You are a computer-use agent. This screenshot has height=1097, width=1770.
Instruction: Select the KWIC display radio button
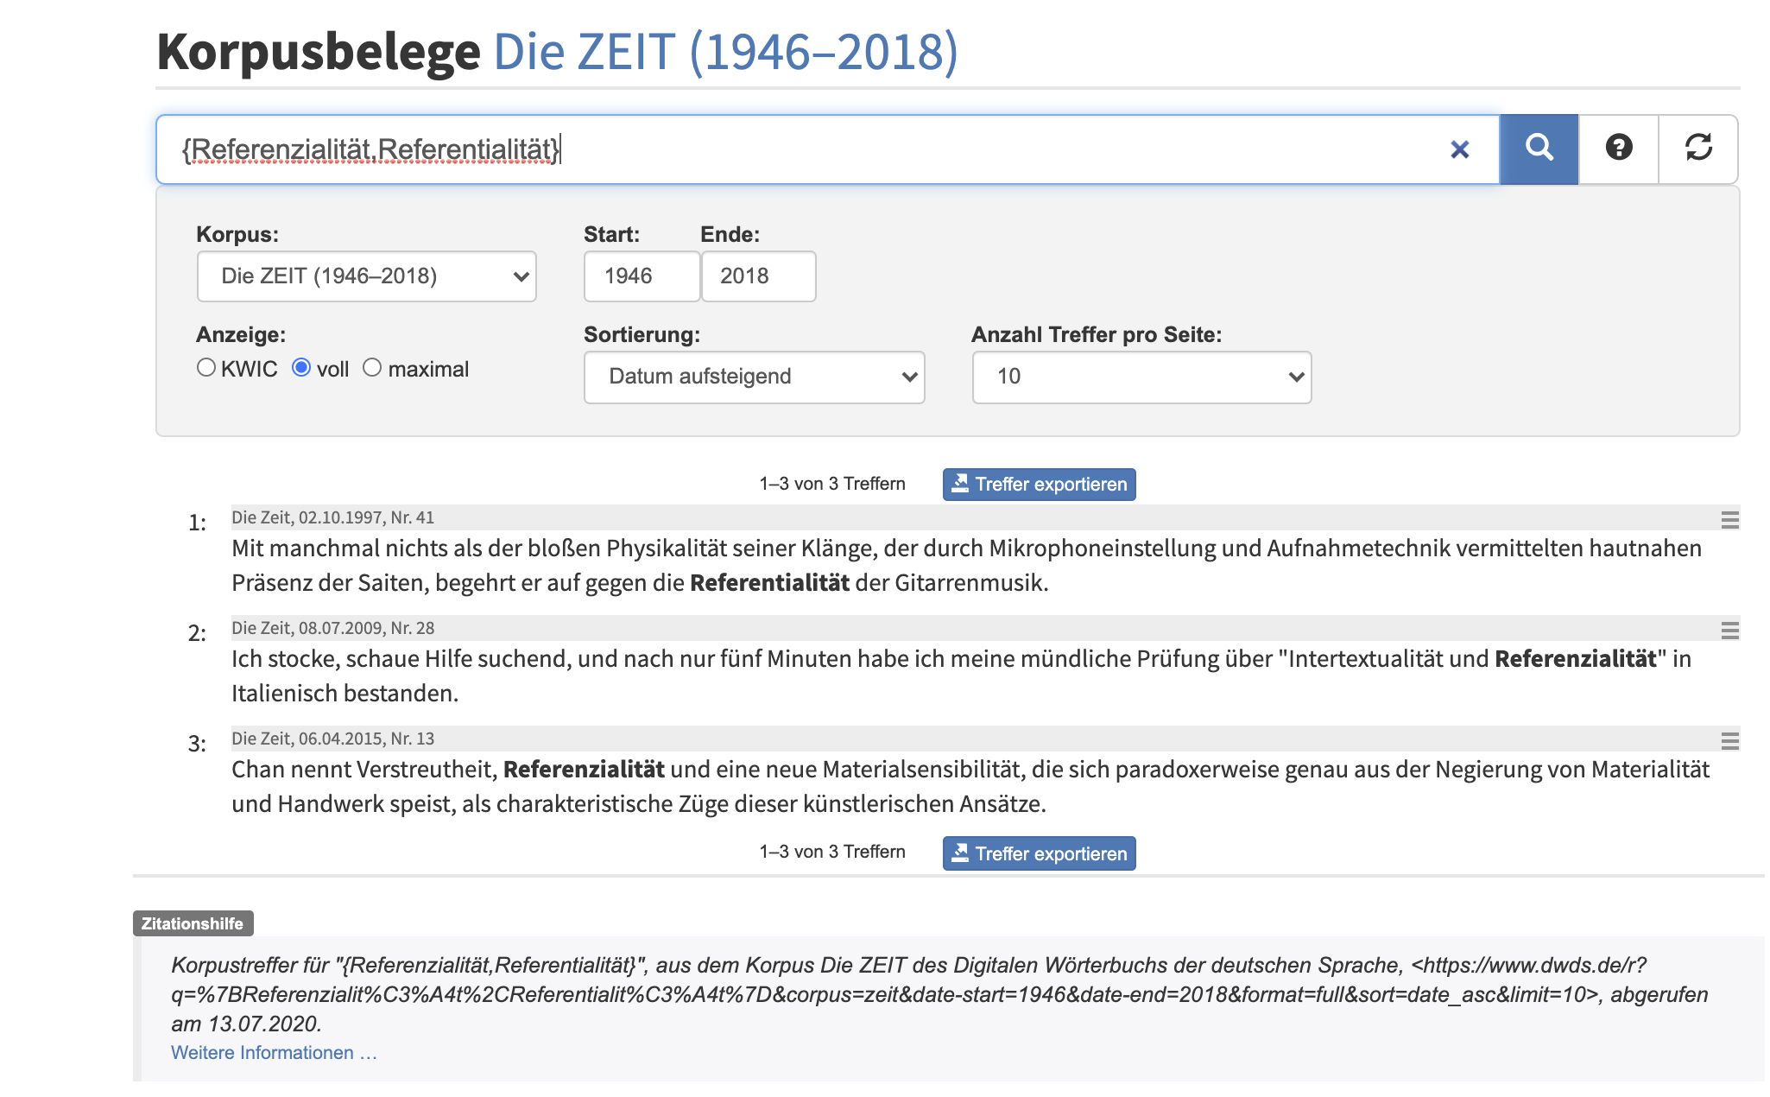206,368
